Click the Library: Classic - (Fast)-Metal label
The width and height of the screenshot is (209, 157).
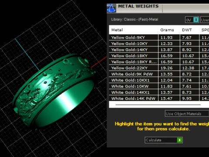(135, 20)
